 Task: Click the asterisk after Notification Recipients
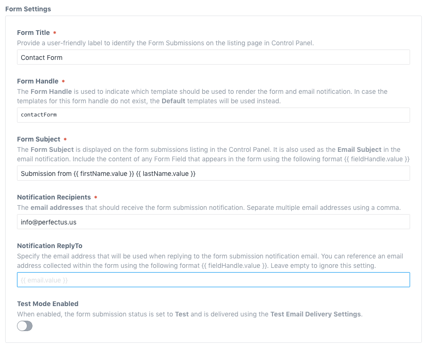(x=96, y=198)
